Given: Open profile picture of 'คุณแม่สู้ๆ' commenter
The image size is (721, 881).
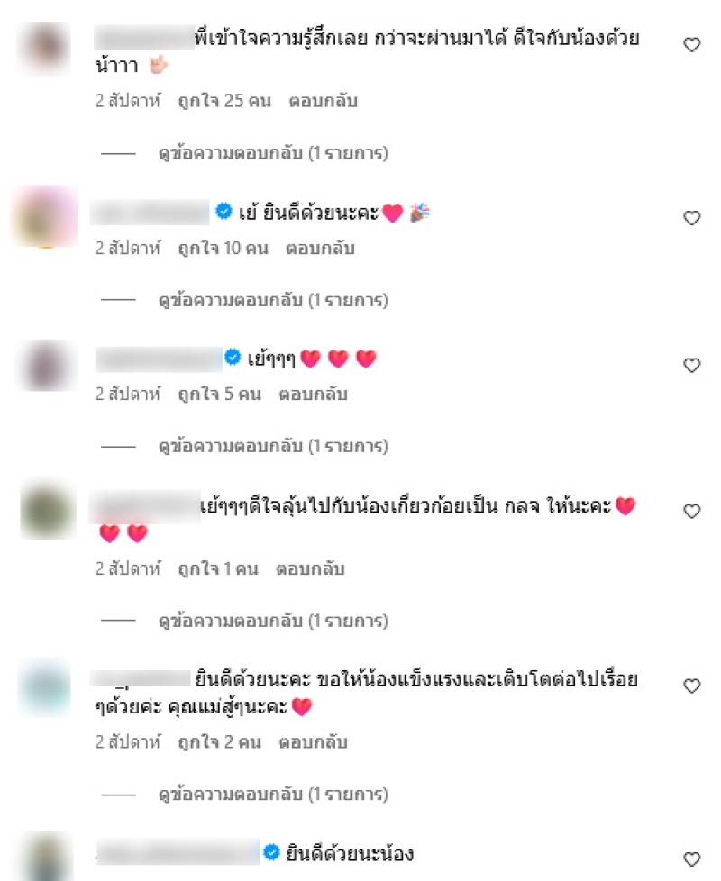Looking at the screenshot, I should pos(46,687).
